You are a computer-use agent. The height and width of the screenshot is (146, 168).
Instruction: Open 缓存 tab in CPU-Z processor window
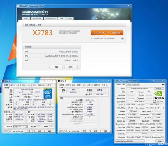click(12, 85)
